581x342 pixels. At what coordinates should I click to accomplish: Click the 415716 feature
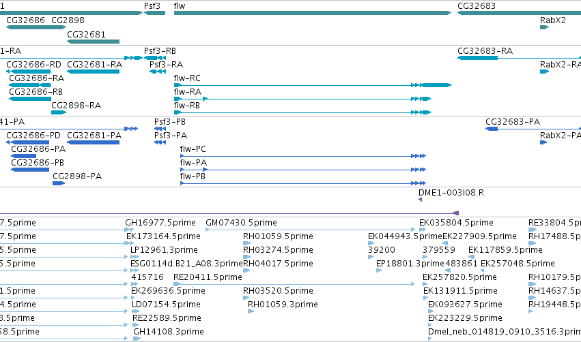(134, 284)
